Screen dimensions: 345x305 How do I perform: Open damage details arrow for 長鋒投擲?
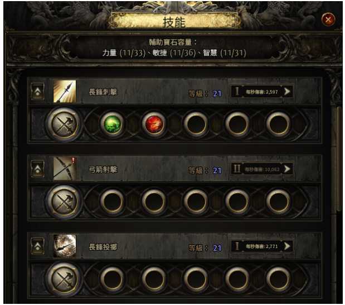click(287, 246)
